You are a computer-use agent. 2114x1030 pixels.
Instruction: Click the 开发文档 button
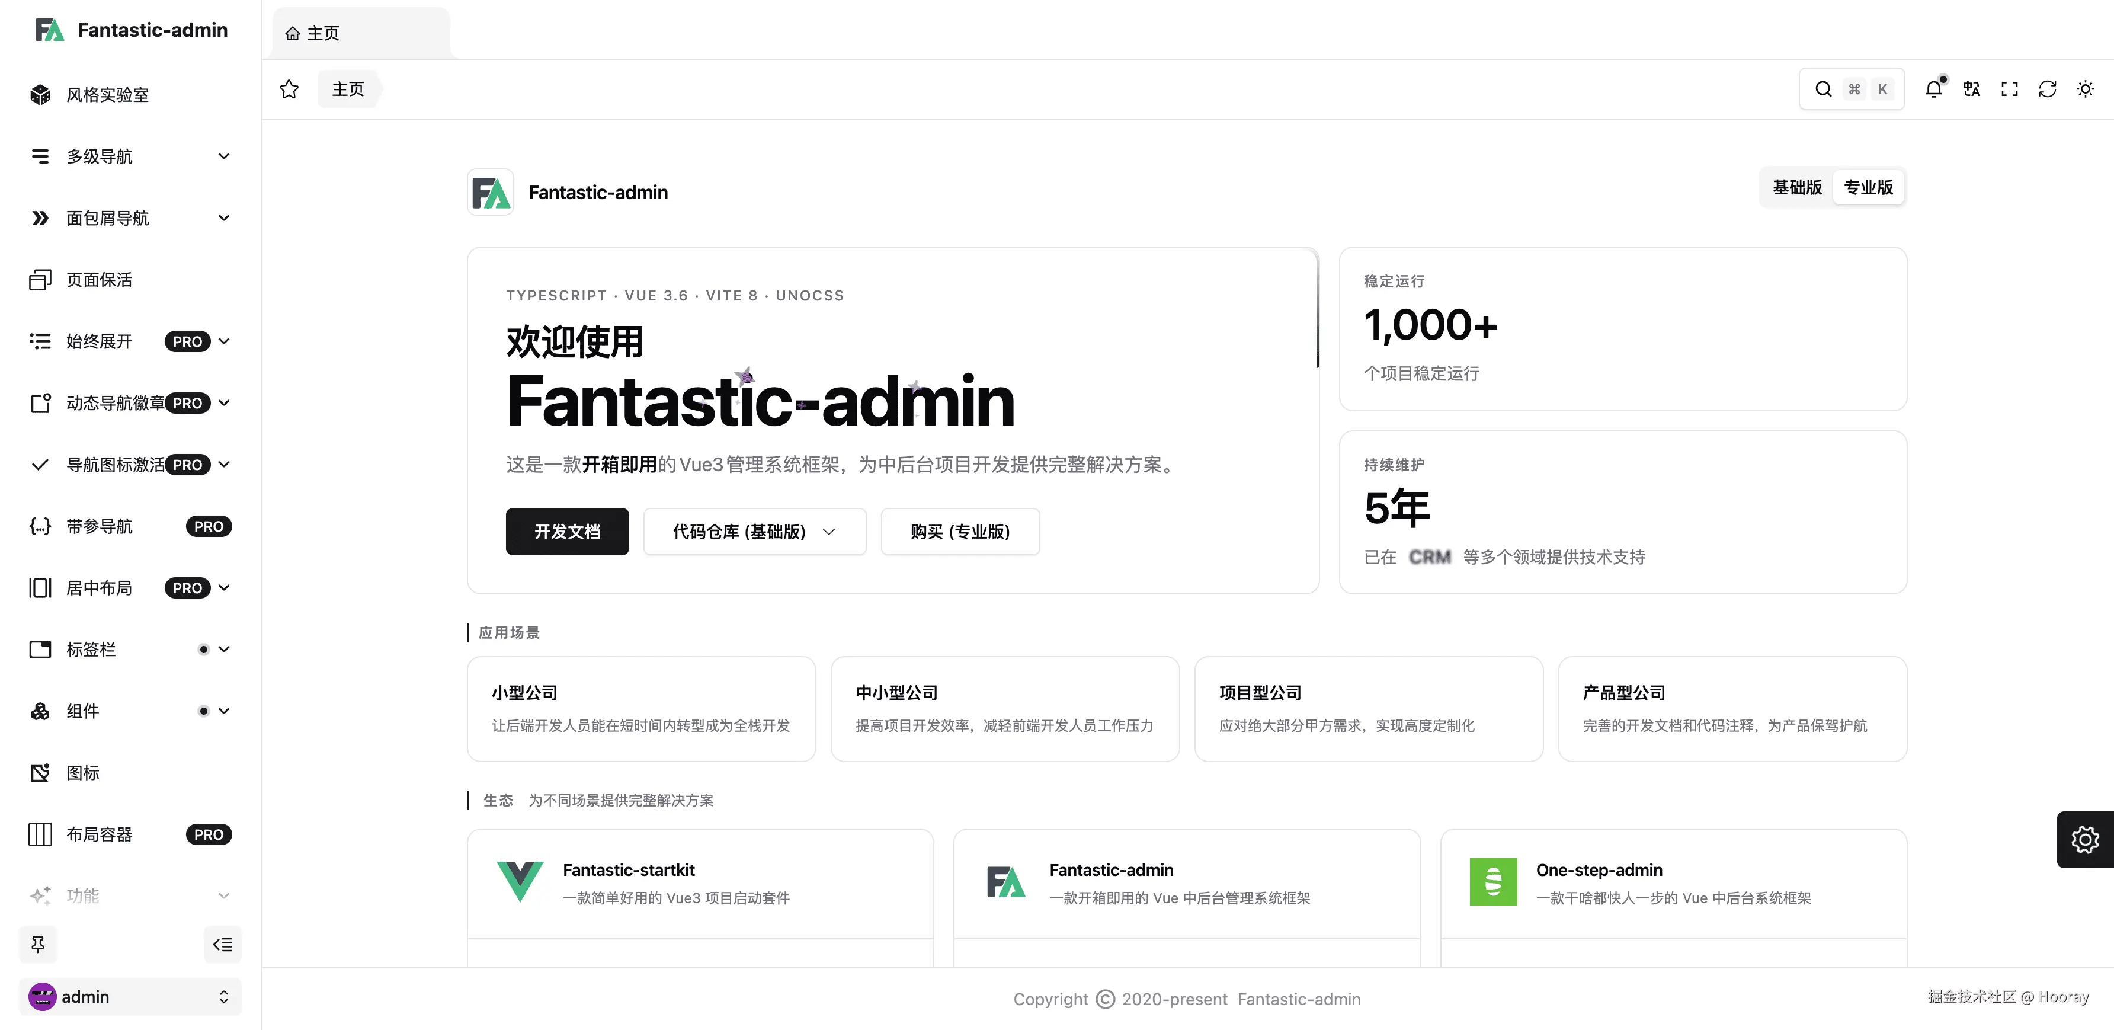pyautogui.click(x=567, y=531)
